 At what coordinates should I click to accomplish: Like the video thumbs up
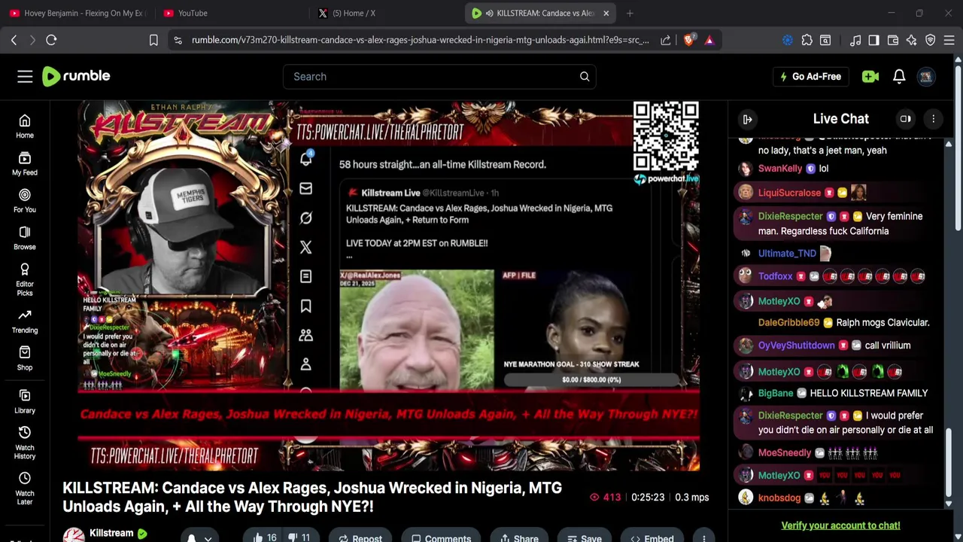(x=266, y=537)
